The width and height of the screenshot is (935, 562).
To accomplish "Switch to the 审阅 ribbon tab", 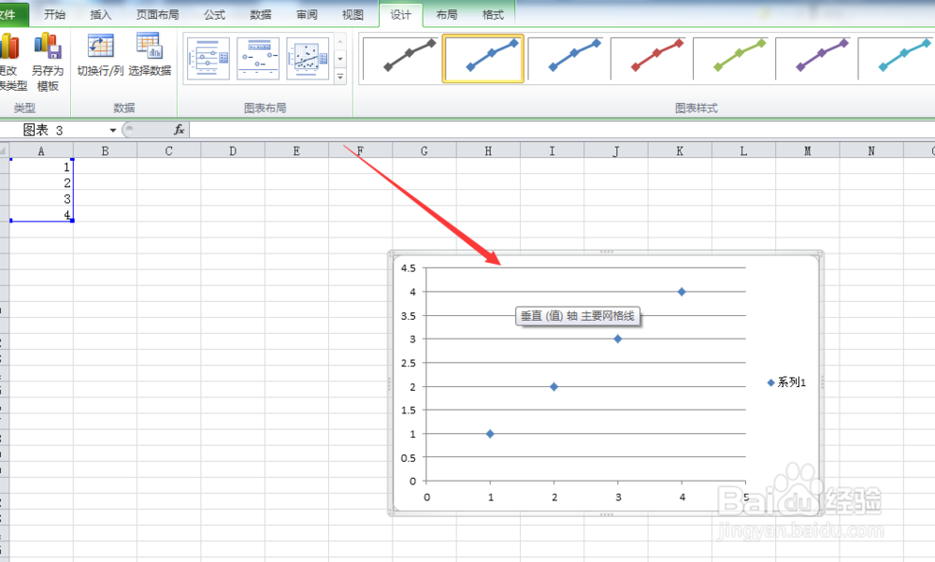I will click(x=307, y=14).
